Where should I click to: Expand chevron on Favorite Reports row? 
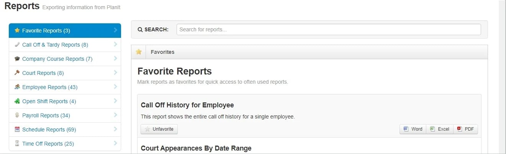click(115, 30)
